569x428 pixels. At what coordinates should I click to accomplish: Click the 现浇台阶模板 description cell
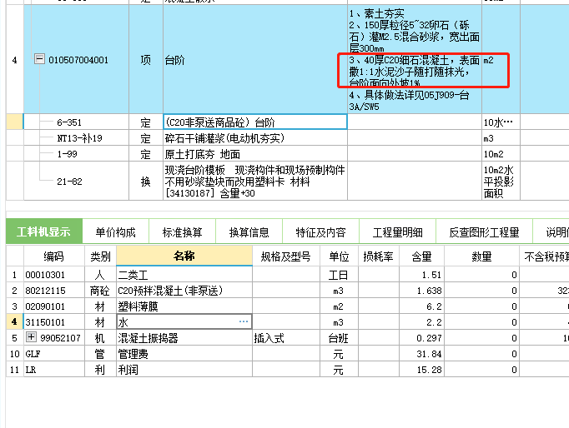pyautogui.click(x=255, y=181)
